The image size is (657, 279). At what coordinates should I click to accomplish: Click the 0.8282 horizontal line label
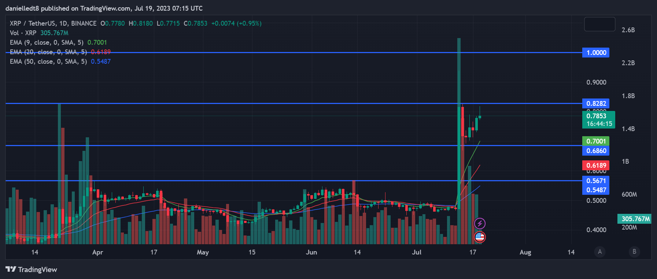pos(596,103)
